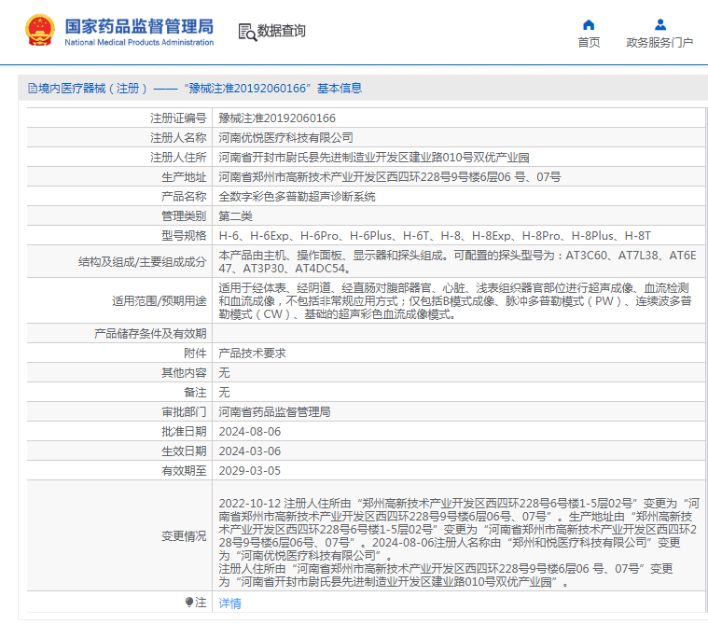Click approval date 2024-08-06

[x=250, y=432]
